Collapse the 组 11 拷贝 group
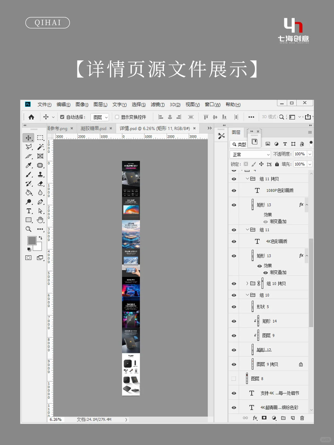334x445 pixels. pos(247,179)
